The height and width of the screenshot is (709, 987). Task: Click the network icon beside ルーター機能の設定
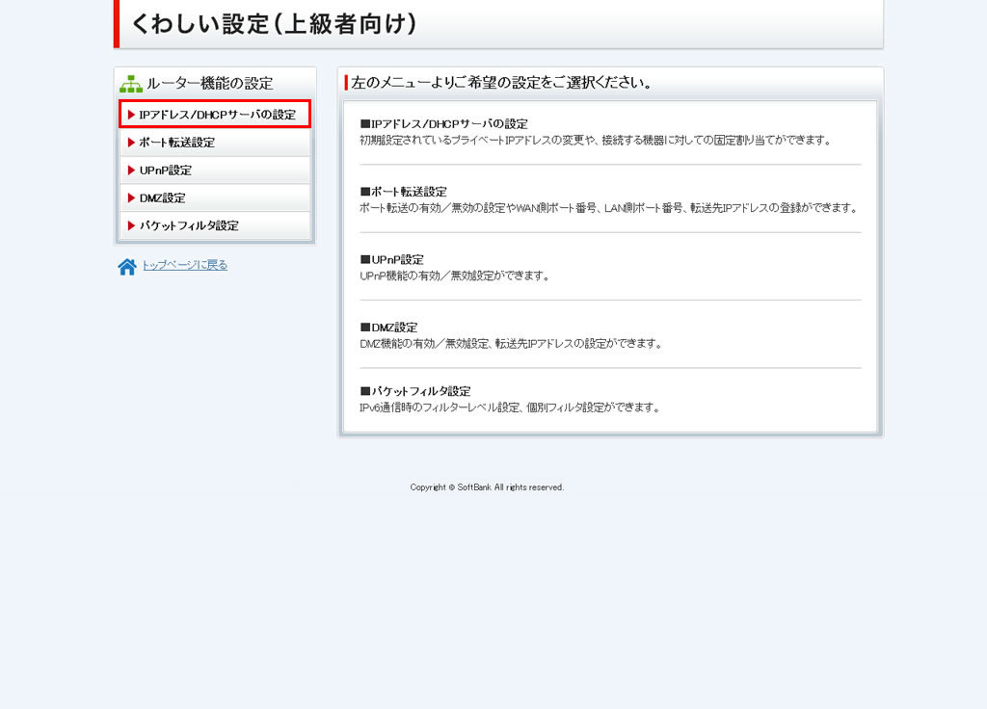tap(131, 83)
